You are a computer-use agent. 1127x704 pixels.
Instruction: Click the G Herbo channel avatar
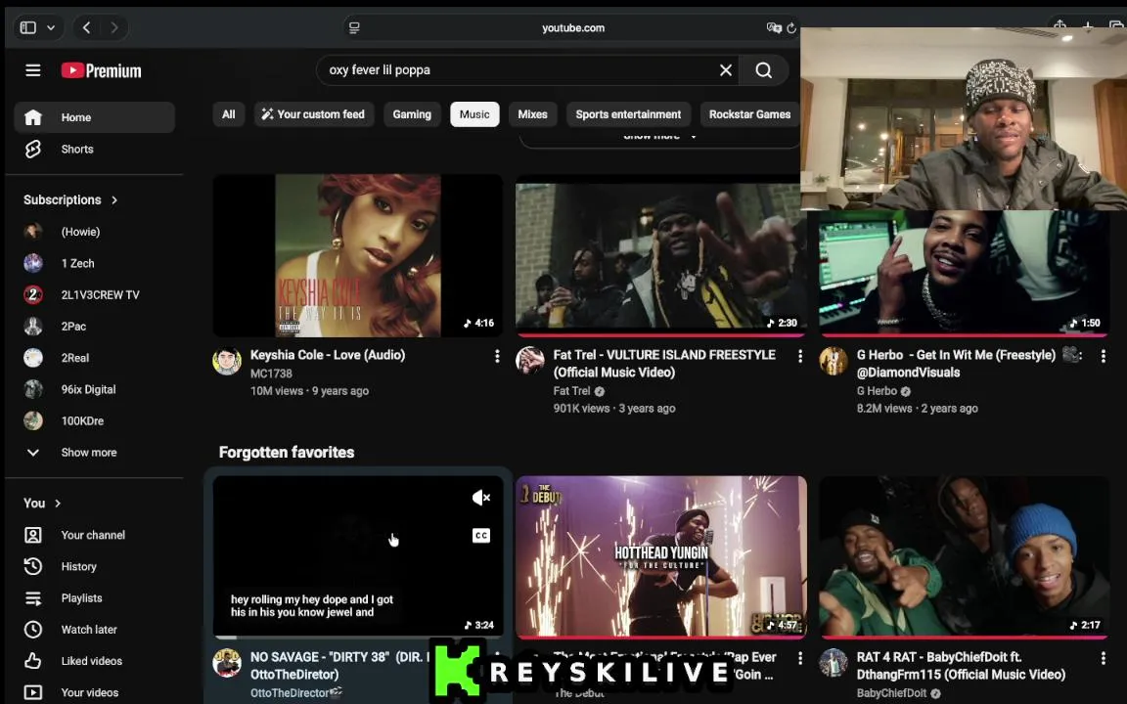tap(834, 361)
